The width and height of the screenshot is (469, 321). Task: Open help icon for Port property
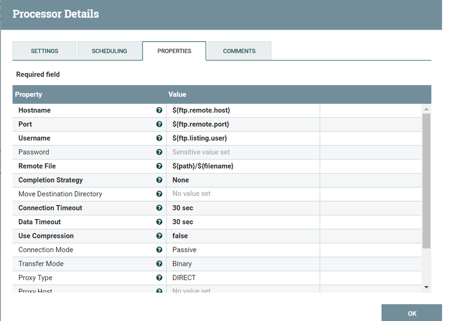[x=159, y=124]
